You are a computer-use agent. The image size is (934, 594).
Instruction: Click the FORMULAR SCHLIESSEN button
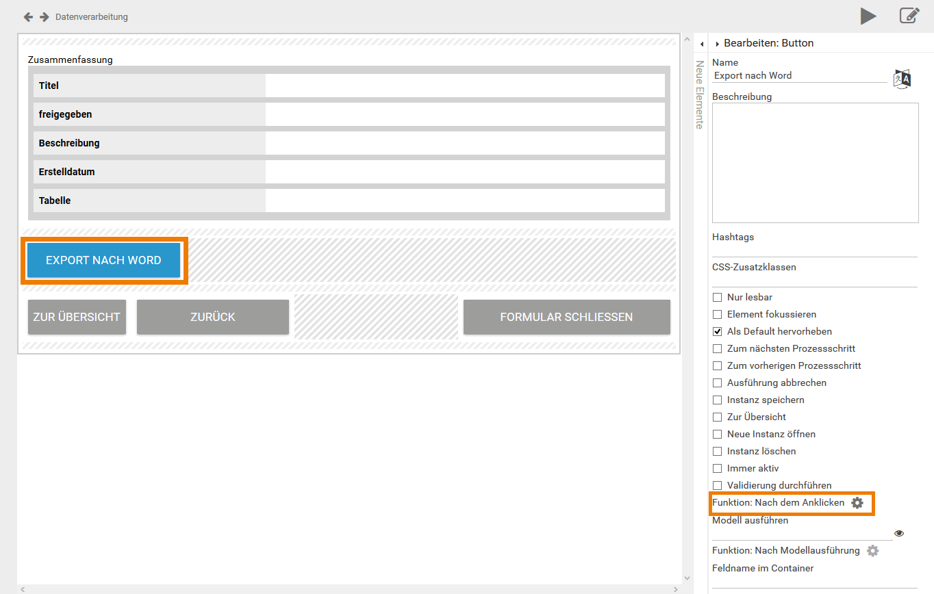(x=566, y=317)
